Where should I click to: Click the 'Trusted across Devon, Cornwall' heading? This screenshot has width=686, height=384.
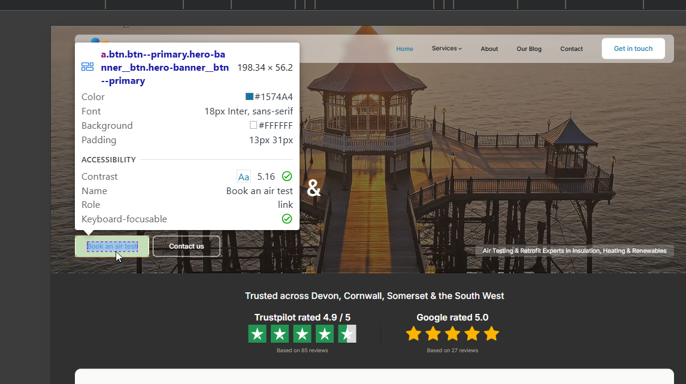pos(374,296)
